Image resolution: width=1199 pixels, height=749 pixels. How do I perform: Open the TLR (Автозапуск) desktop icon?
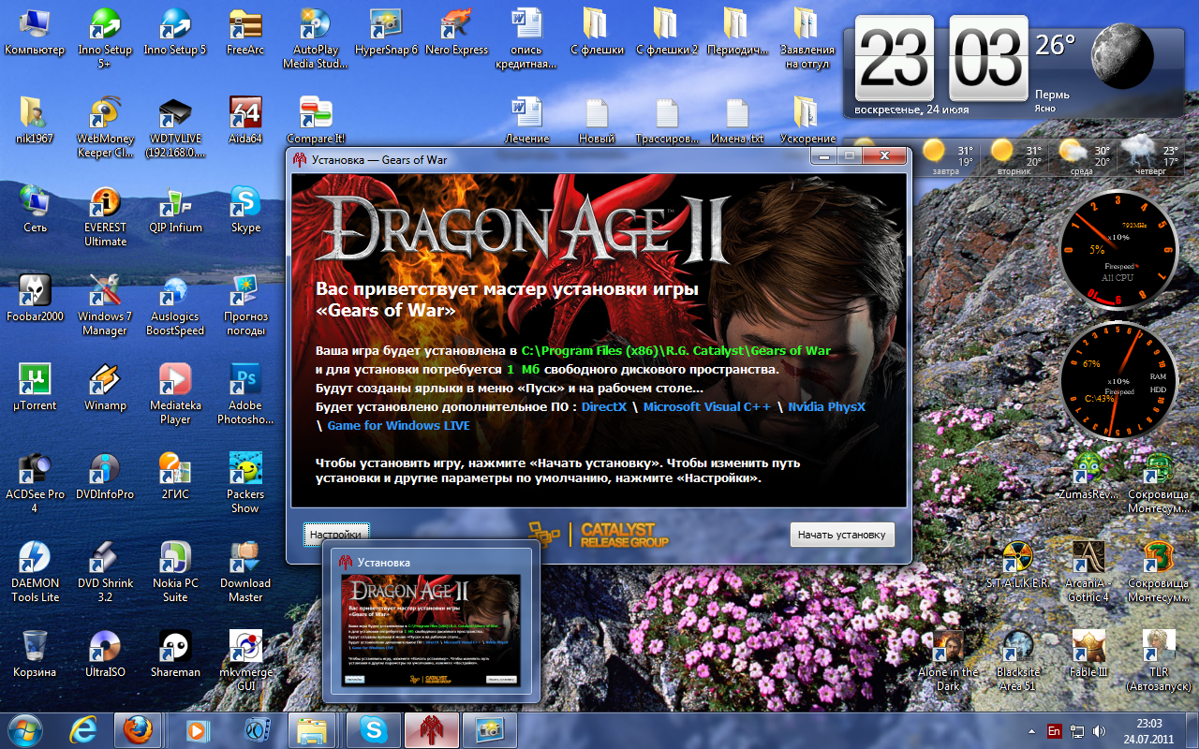[x=1159, y=660]
